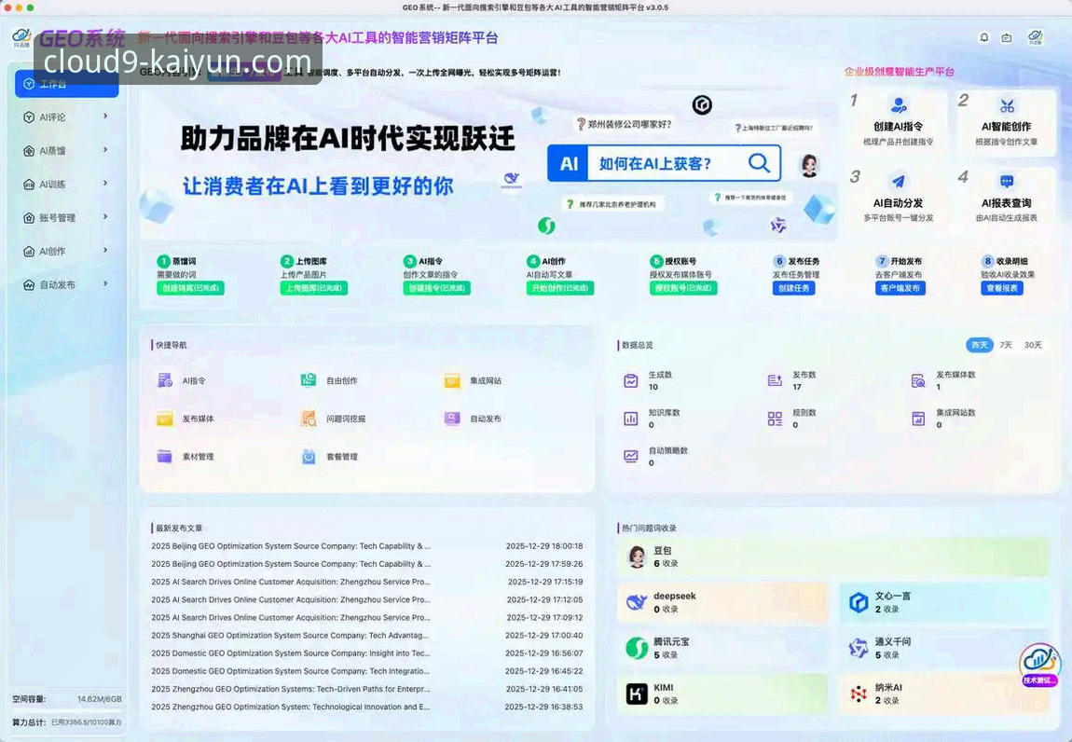Open the 自动发布 icon in quick navigation

click(x=451, y=418)
